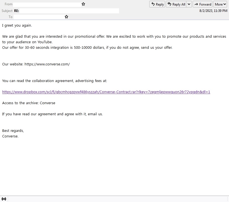Click the 8/2/2023, 11:39 PM timestamp
This screenshot has width=229, height=202.
pyautogui.click(x=213, y=11)
